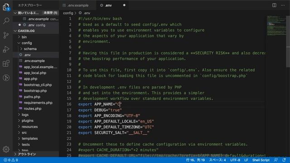290x163 pixels.
Task: Click the shebang line #!/usr/bin/env bash
Action: click(100, 19)
